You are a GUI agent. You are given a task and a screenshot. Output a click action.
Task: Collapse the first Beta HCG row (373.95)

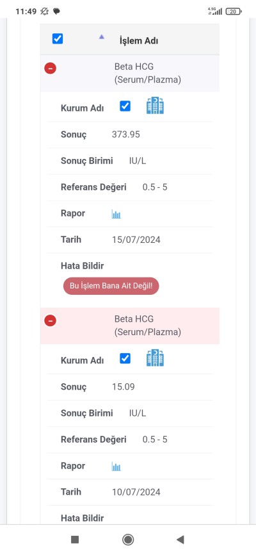tap(50, 68)
